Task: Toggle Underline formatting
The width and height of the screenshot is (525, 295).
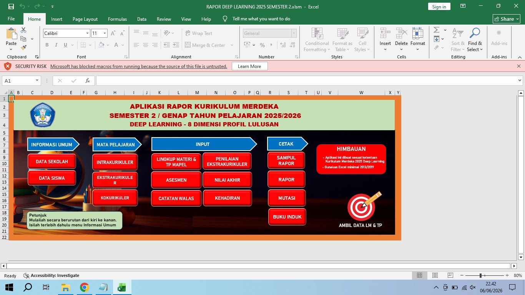Action: 65,45
